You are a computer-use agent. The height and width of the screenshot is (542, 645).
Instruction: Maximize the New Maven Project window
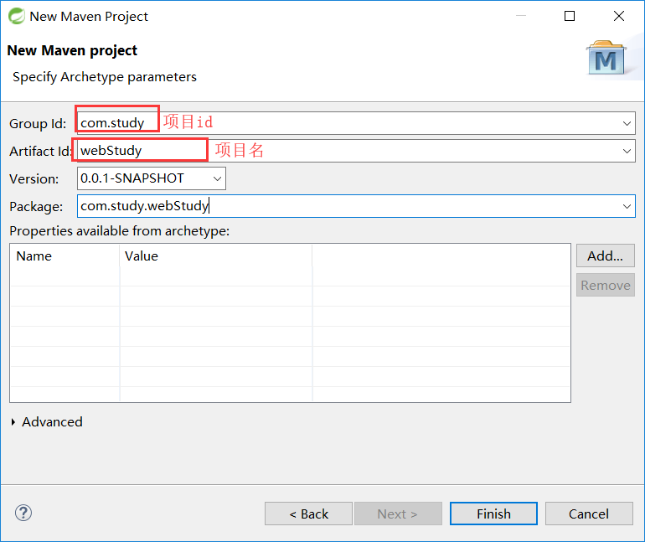pyautogui.click(x=570, y=16)
